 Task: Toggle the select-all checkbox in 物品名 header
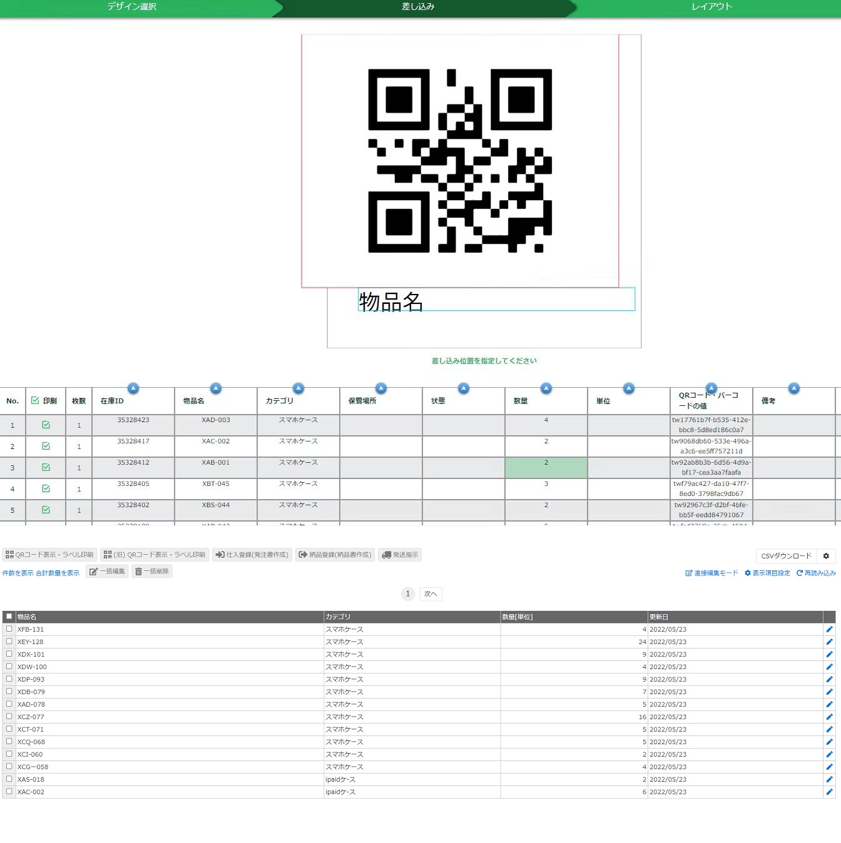9,617
